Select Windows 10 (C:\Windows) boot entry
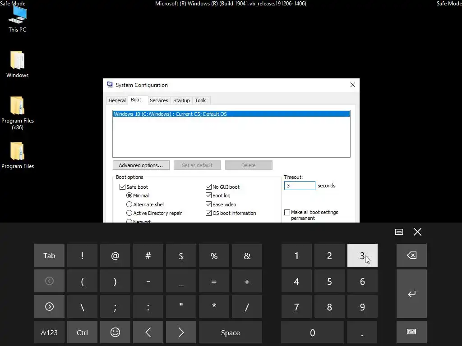462x346 pixels. coord(231,114)
